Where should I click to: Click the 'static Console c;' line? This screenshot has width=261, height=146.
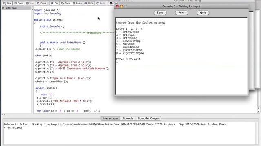52,26
